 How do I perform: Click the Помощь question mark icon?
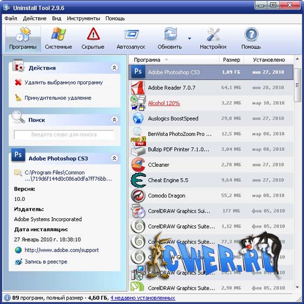tap(251, 34)
